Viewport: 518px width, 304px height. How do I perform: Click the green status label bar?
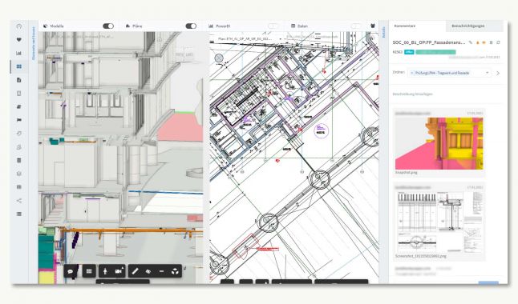tap(435, 52)
